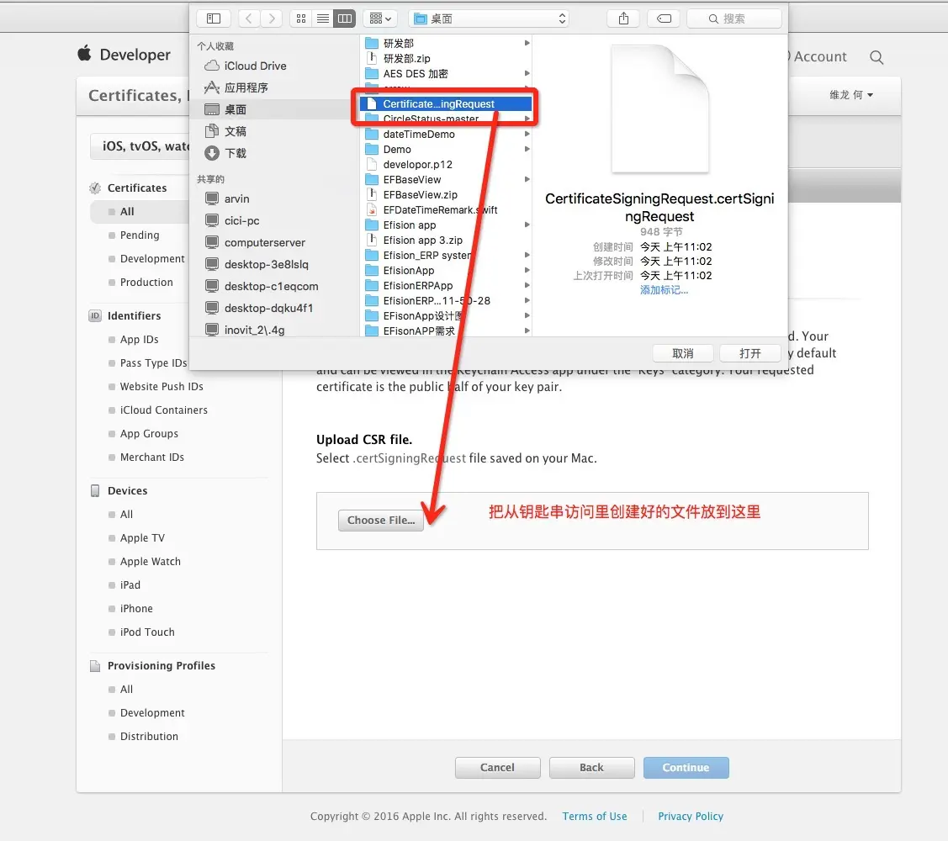Open Apple Watch under Devices
Screen dimensions: 948x841
150,561
